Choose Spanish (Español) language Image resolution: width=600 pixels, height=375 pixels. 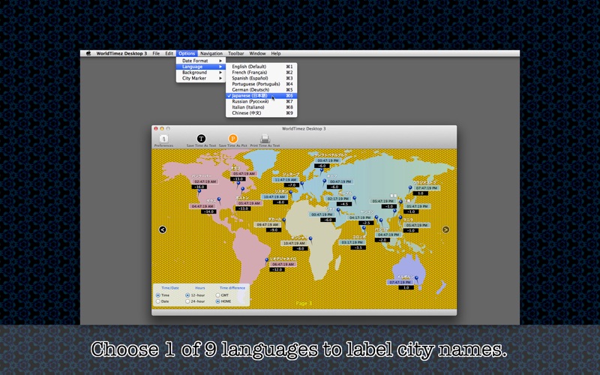(x=261, y=78)
